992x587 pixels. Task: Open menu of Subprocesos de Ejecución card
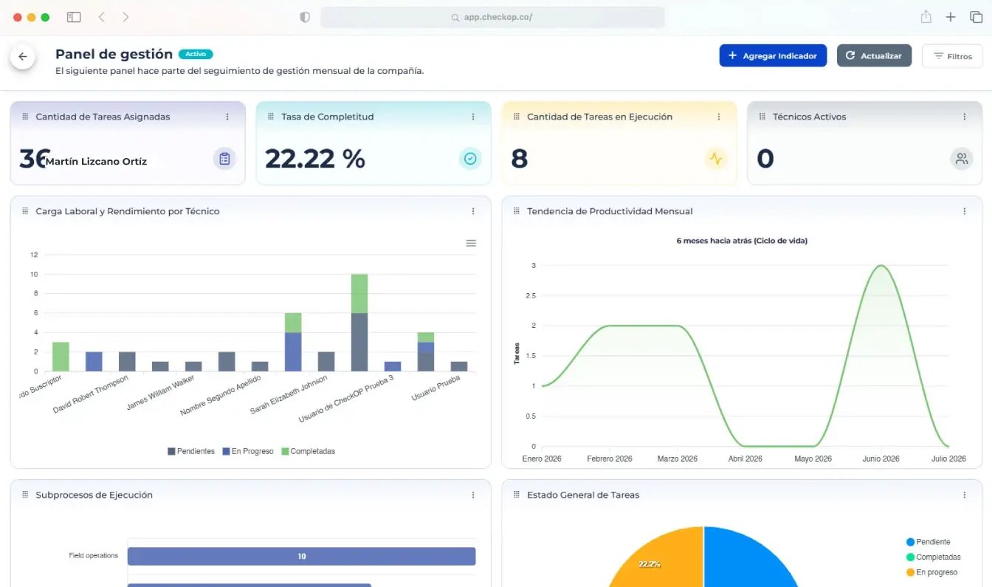[x=473, y=495]
